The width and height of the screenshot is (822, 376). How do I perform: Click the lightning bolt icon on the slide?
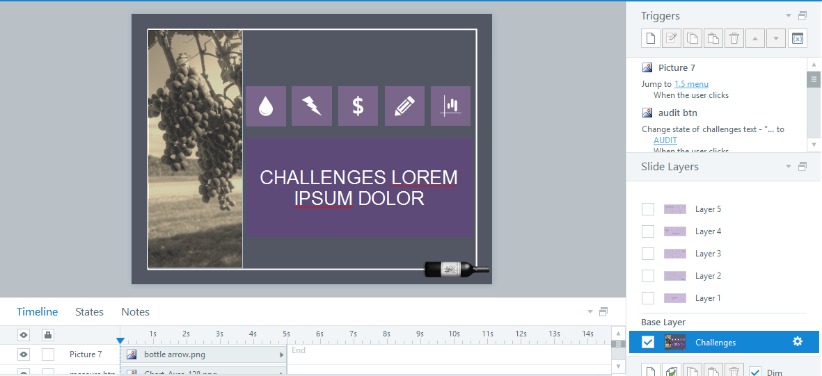click(x=312, y=106)
